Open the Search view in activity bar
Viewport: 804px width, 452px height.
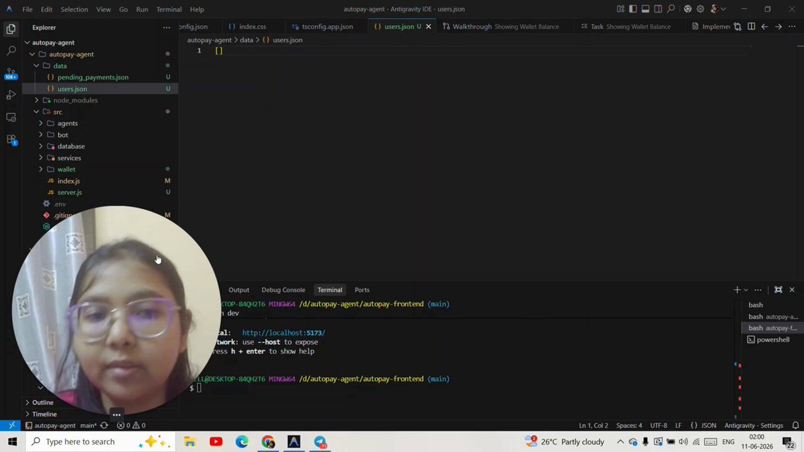[11, 51]
